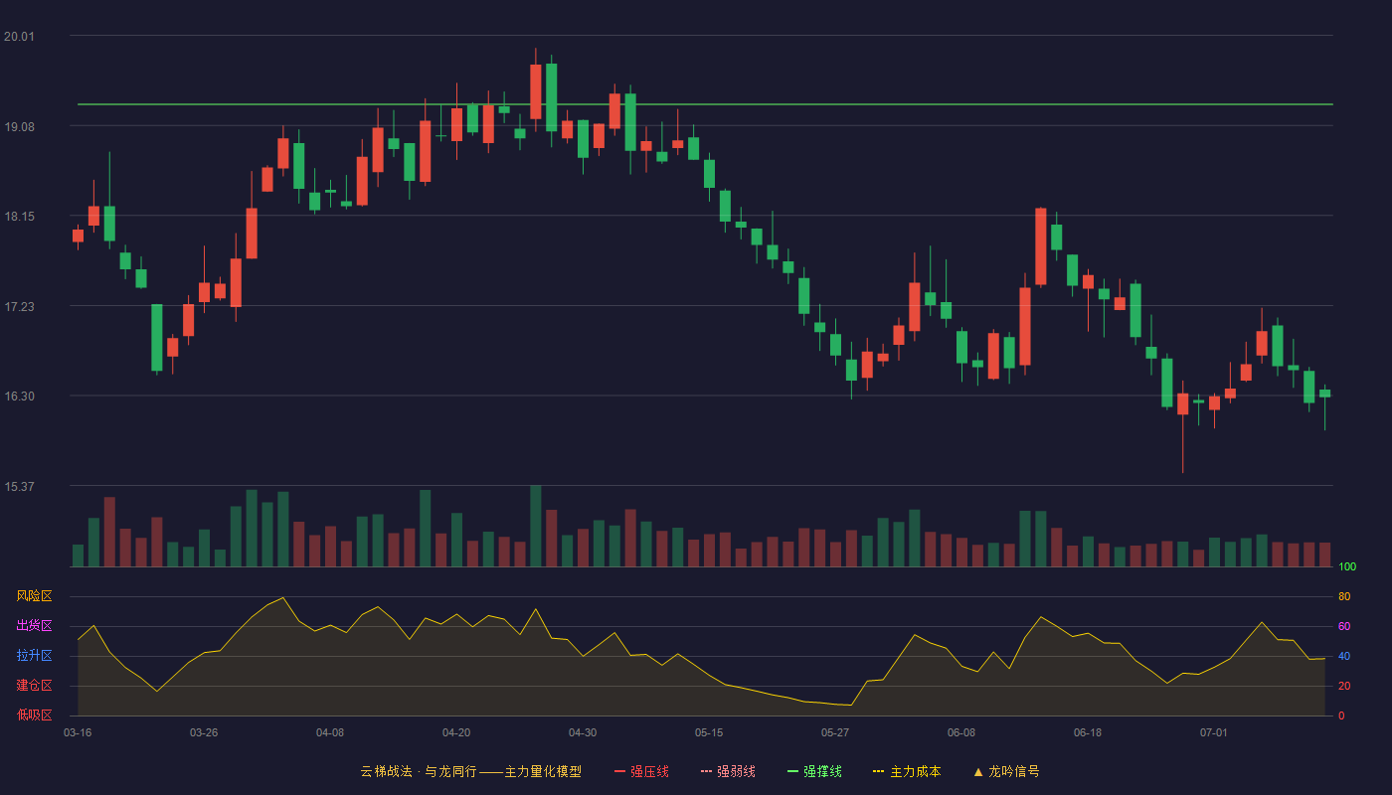Select the 风险区 zone label

pos(34,596)
